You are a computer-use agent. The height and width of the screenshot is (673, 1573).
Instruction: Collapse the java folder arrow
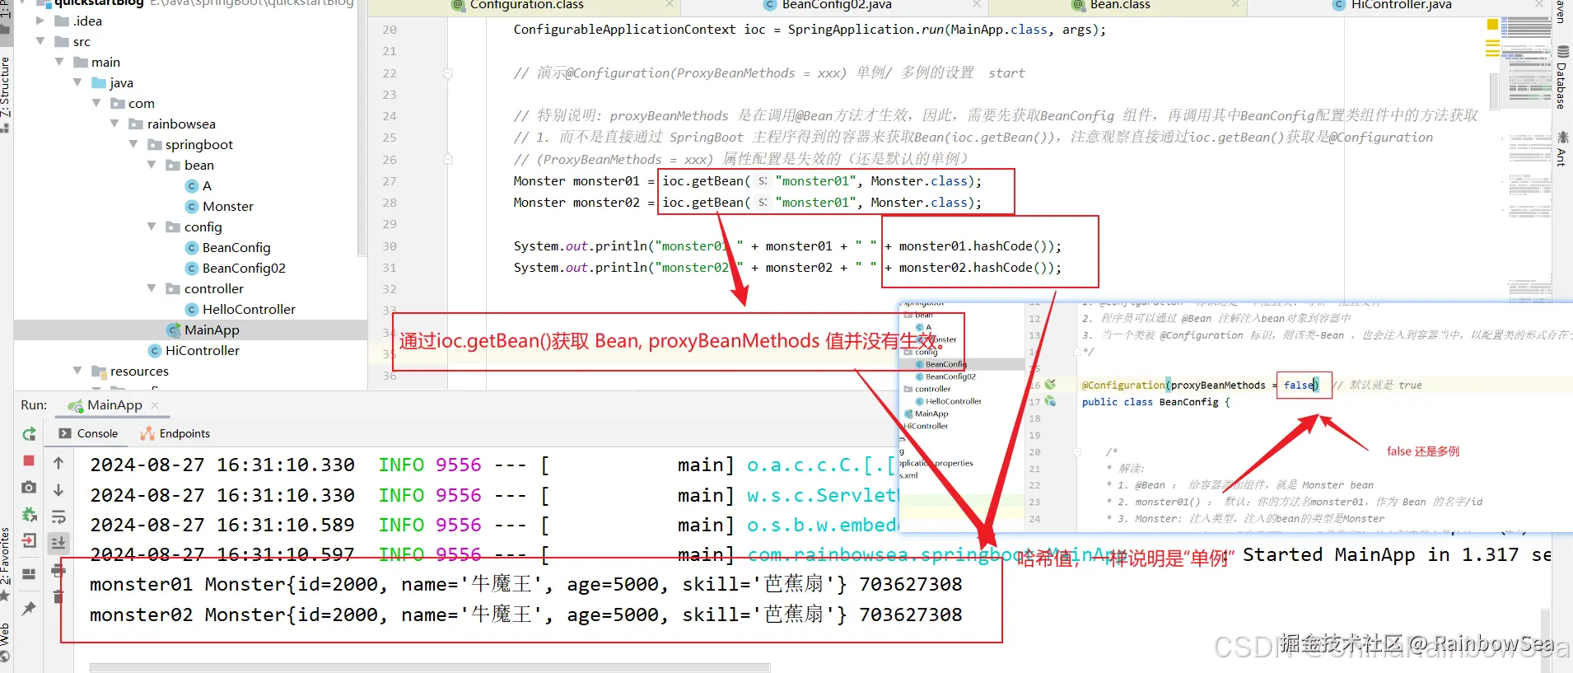click(x=77, y=82)
